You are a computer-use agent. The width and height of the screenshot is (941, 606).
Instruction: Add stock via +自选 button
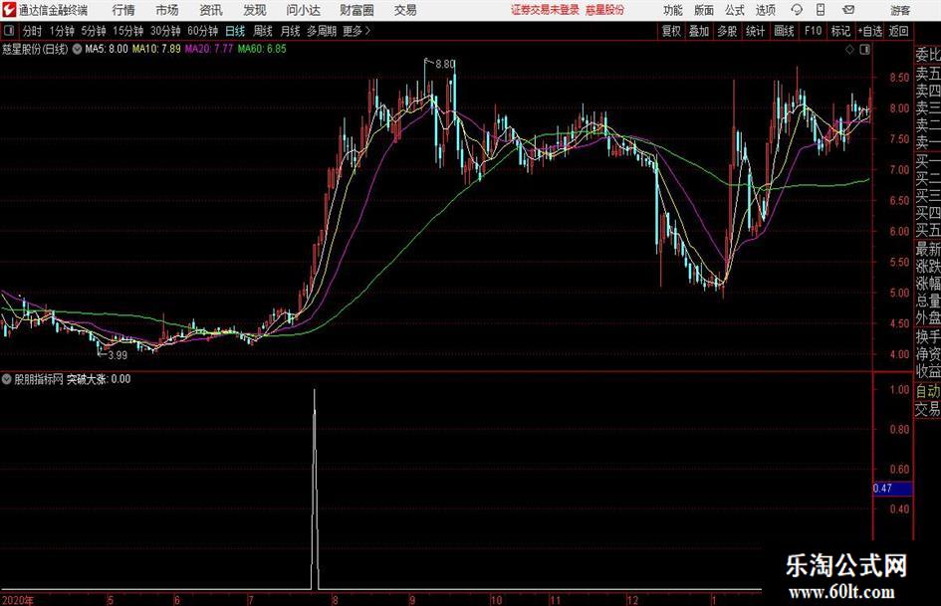click(869, 31)
